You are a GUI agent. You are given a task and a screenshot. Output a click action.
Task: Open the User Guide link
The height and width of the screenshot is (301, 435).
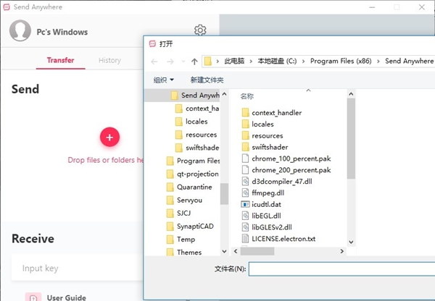(x=66, y=297)
